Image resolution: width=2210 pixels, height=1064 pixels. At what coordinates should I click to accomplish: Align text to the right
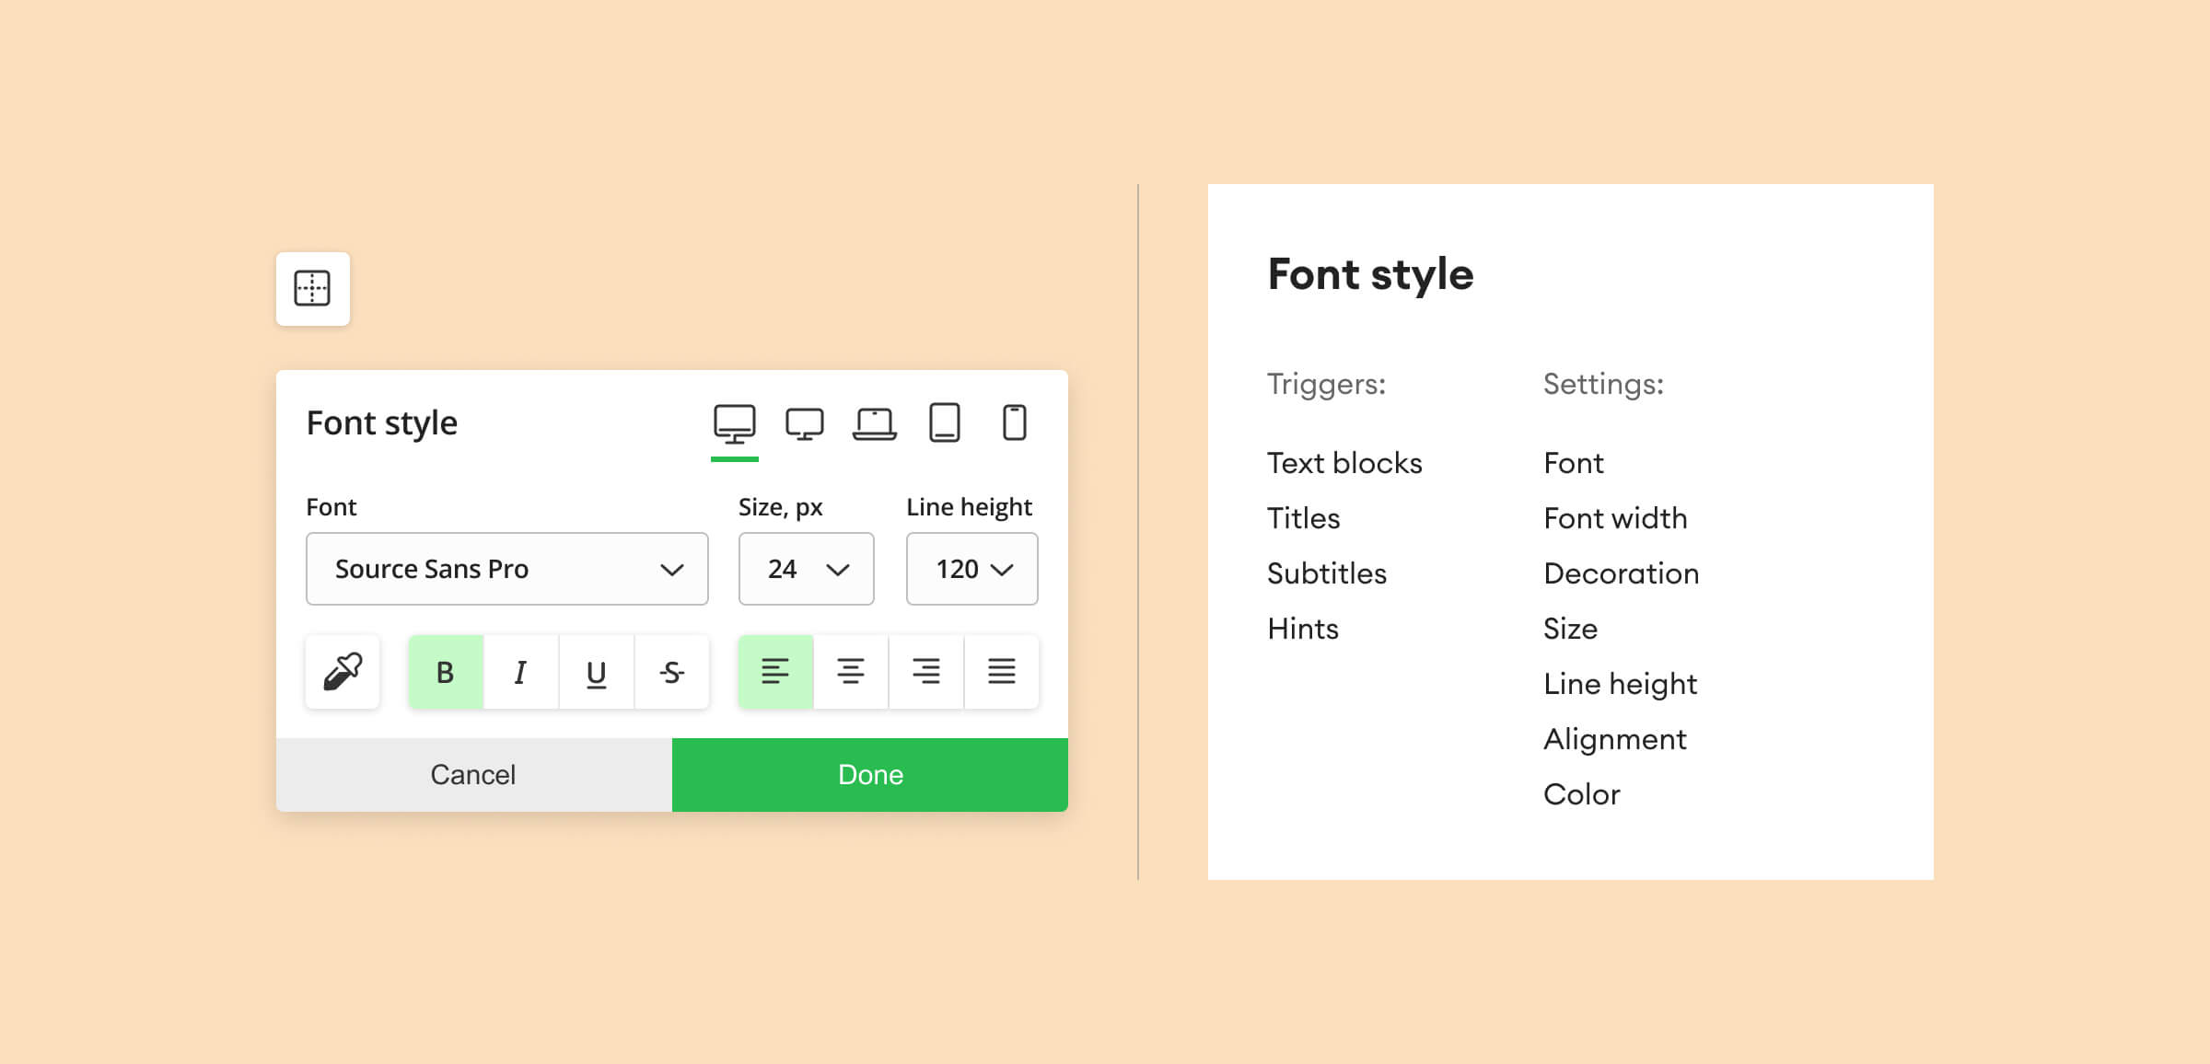[925, 672]
